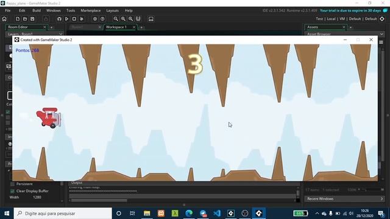Screen dimensions: 390x219
Task: Open the target manager crosshair icon
Action: coord(382,19)
